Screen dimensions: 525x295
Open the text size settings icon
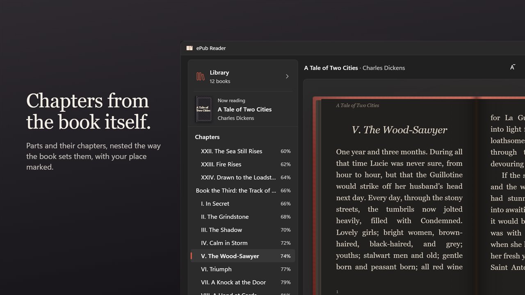[512, 67]
